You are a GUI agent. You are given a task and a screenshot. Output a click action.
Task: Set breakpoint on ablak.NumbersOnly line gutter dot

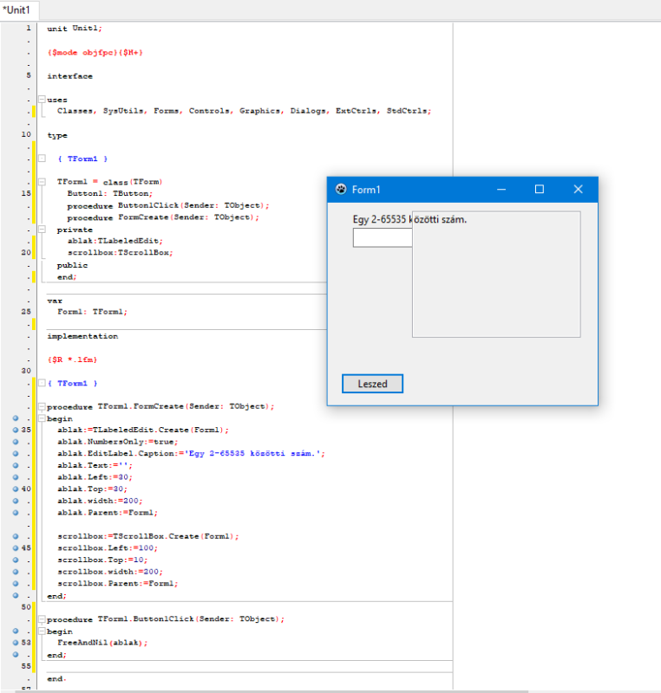click(x=16, y=442)
